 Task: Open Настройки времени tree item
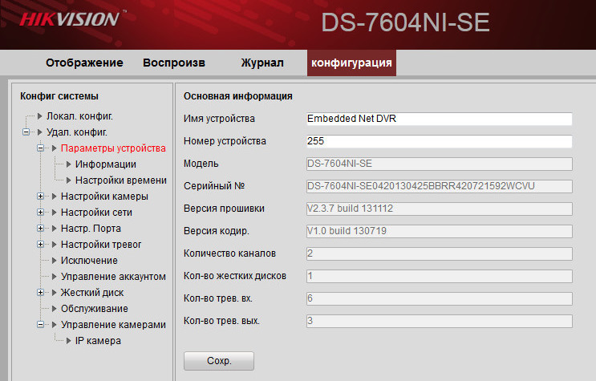121,180
